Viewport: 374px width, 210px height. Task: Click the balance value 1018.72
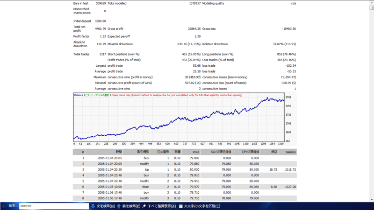click(x=290, y=169)
